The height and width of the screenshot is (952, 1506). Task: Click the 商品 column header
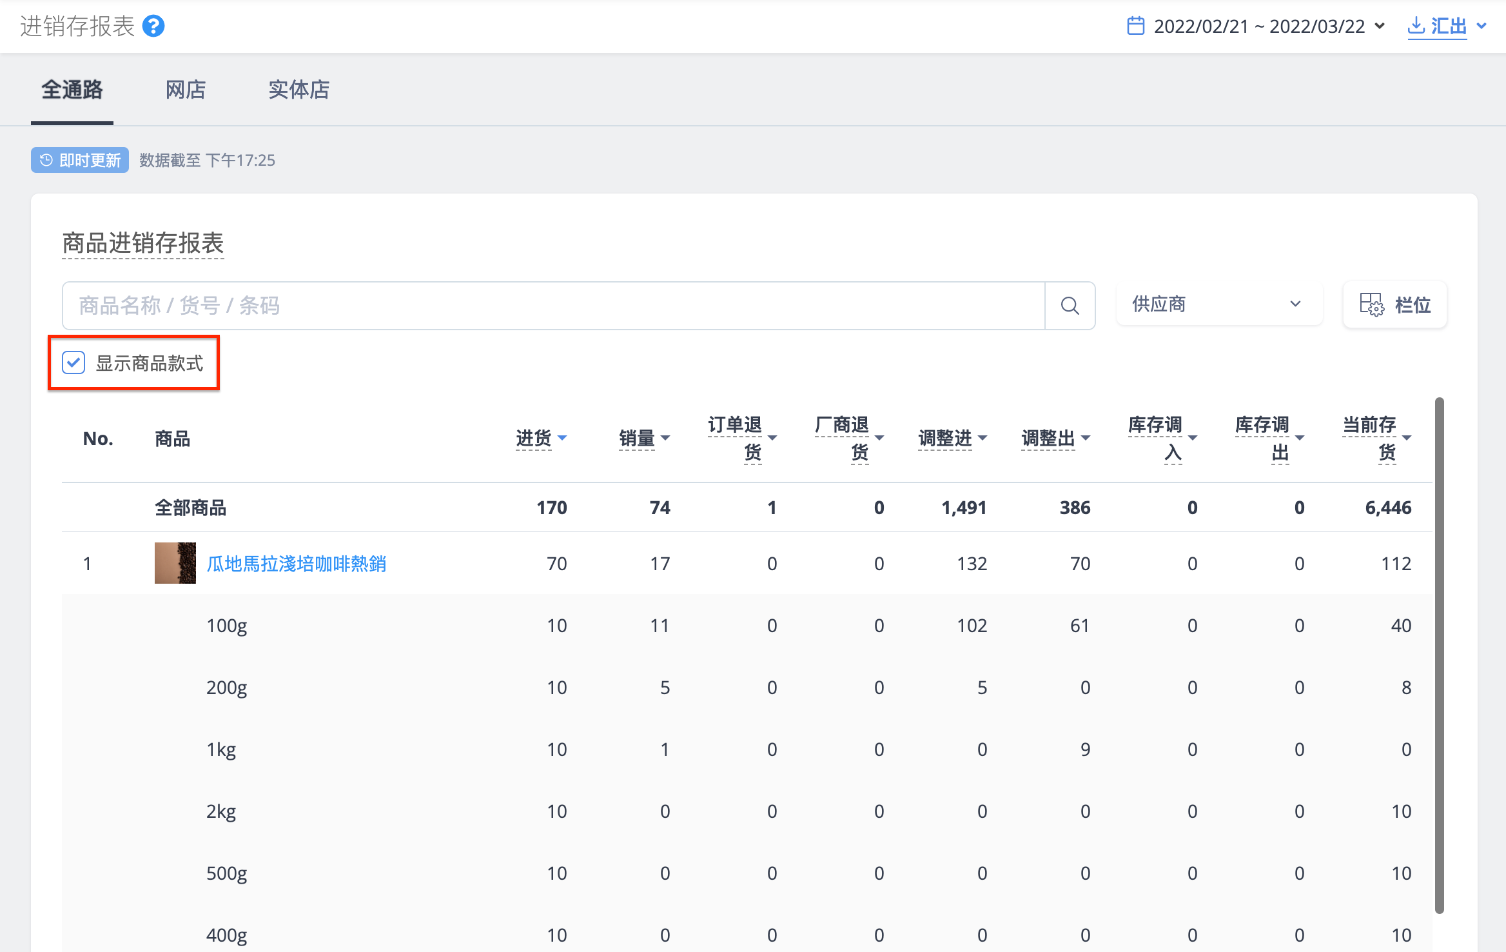pos(172,439)
